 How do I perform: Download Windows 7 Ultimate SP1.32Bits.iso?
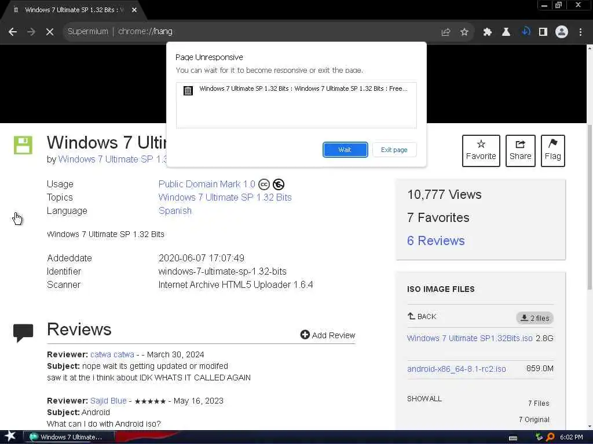coord(470,338)
